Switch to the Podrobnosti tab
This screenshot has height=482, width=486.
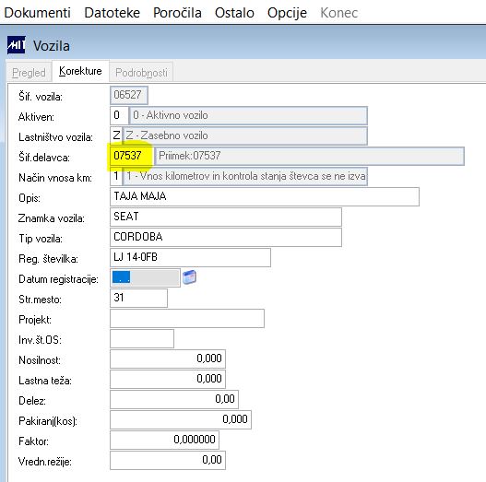[x=141, y=73]
